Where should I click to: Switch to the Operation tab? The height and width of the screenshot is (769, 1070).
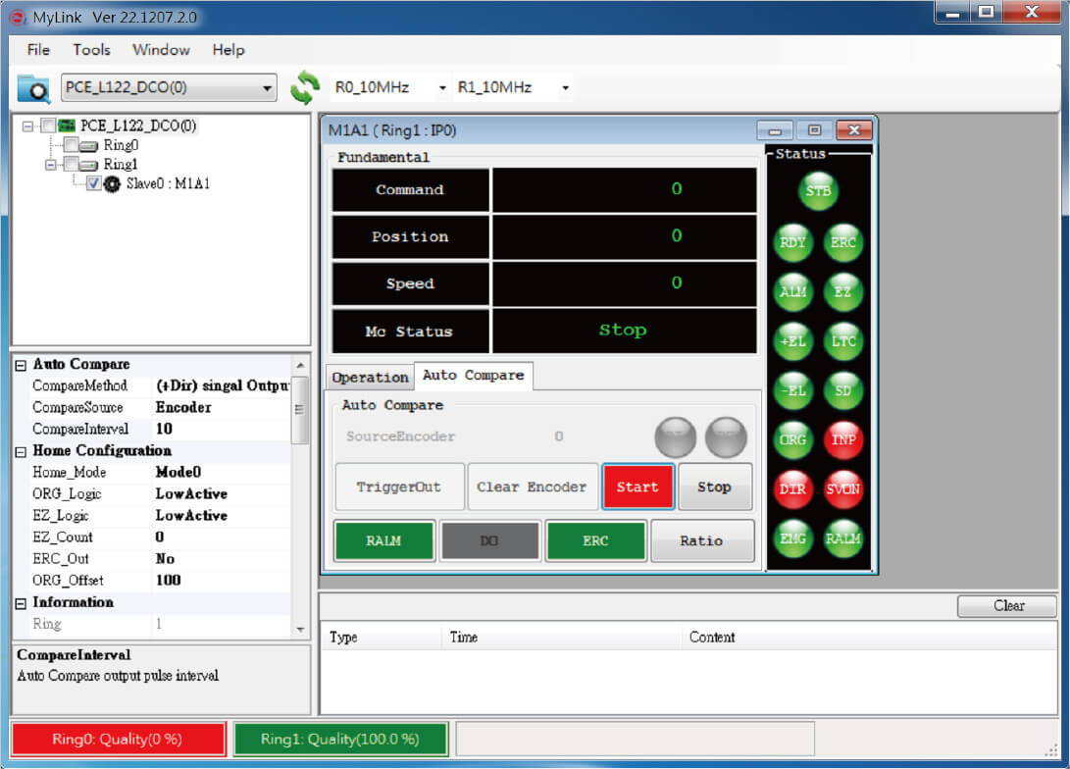[x=370, y=377]
